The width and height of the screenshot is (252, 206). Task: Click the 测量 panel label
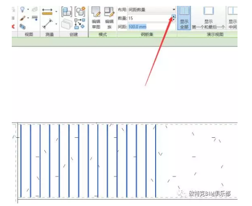pos(49,34)
